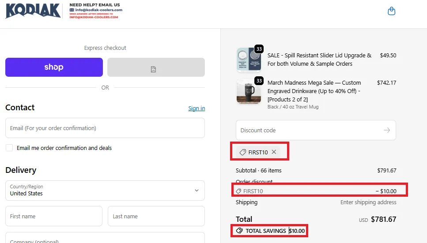Expand the Country/Region dropdown
Image resolution: width=427 pixels, height=243 pixels.
(105, 190)
